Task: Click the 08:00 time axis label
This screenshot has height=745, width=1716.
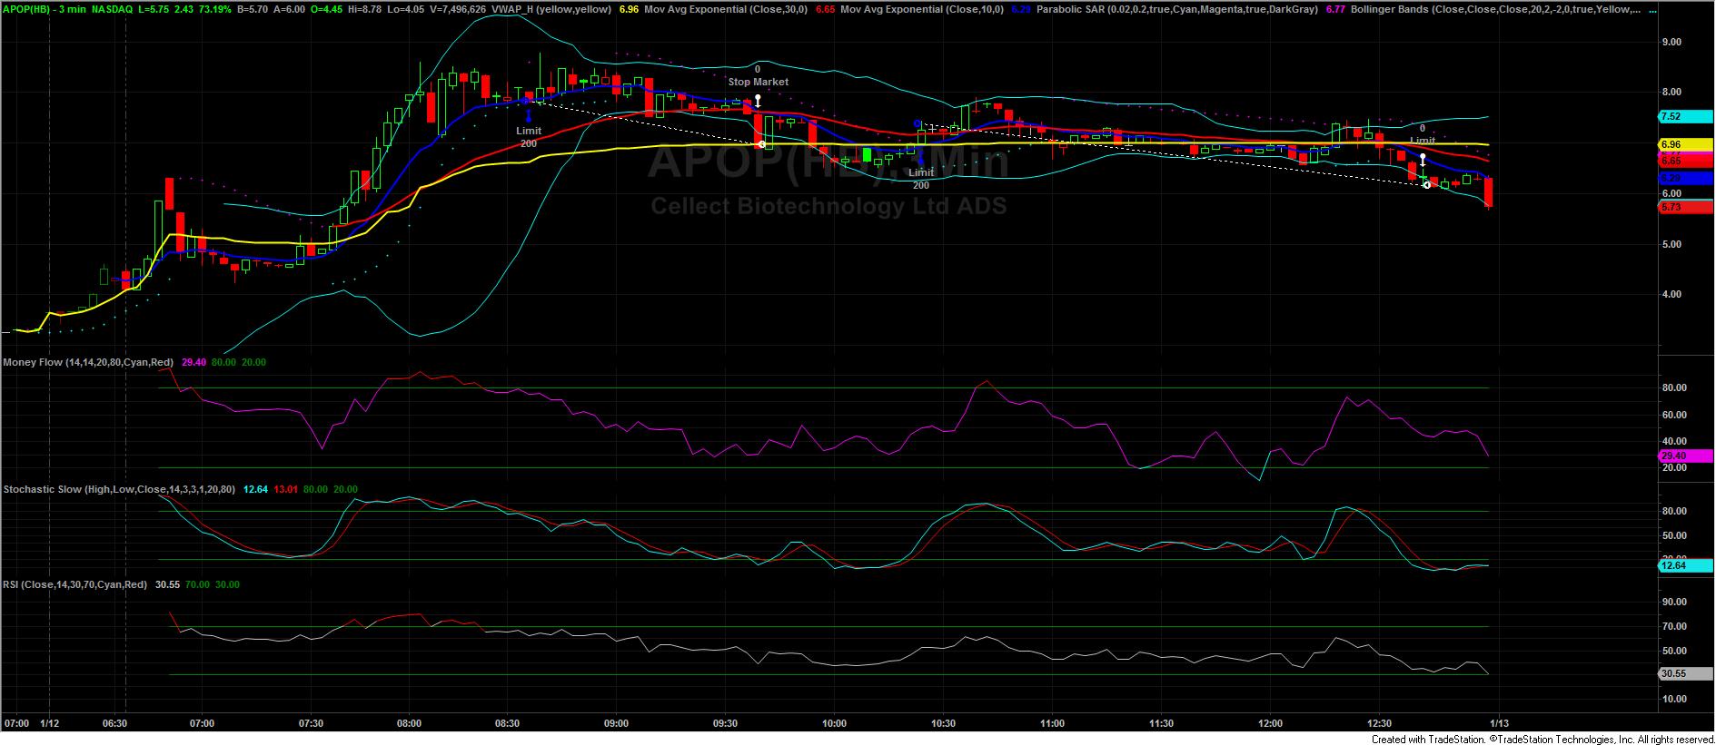Action: pos(409,723)
